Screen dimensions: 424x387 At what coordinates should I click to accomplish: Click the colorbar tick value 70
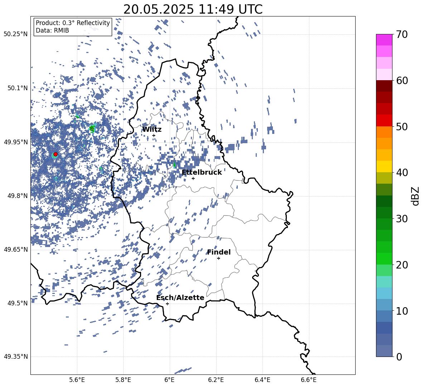pyautogui.click(x=402, y=34)
